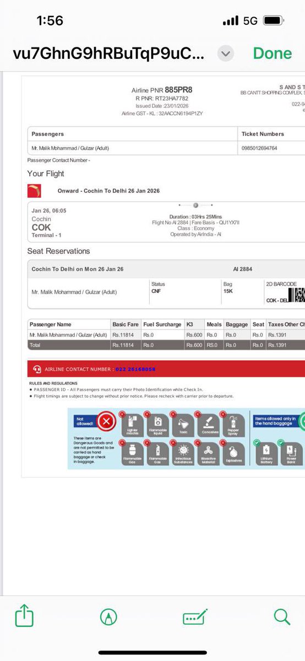Select Cochin To Delhi on Mon 26 Jan 26
This screenshot has width=305, height=661.
(78, 269)
